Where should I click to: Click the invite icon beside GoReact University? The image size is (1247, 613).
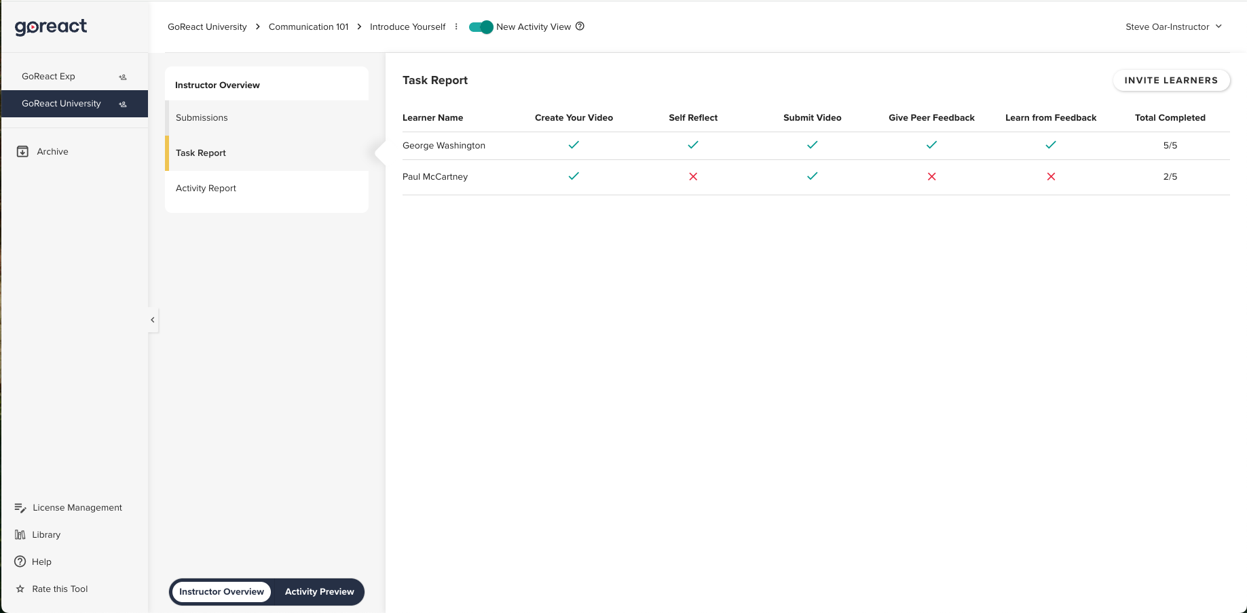pyautogui.click(x=122, y=104)
